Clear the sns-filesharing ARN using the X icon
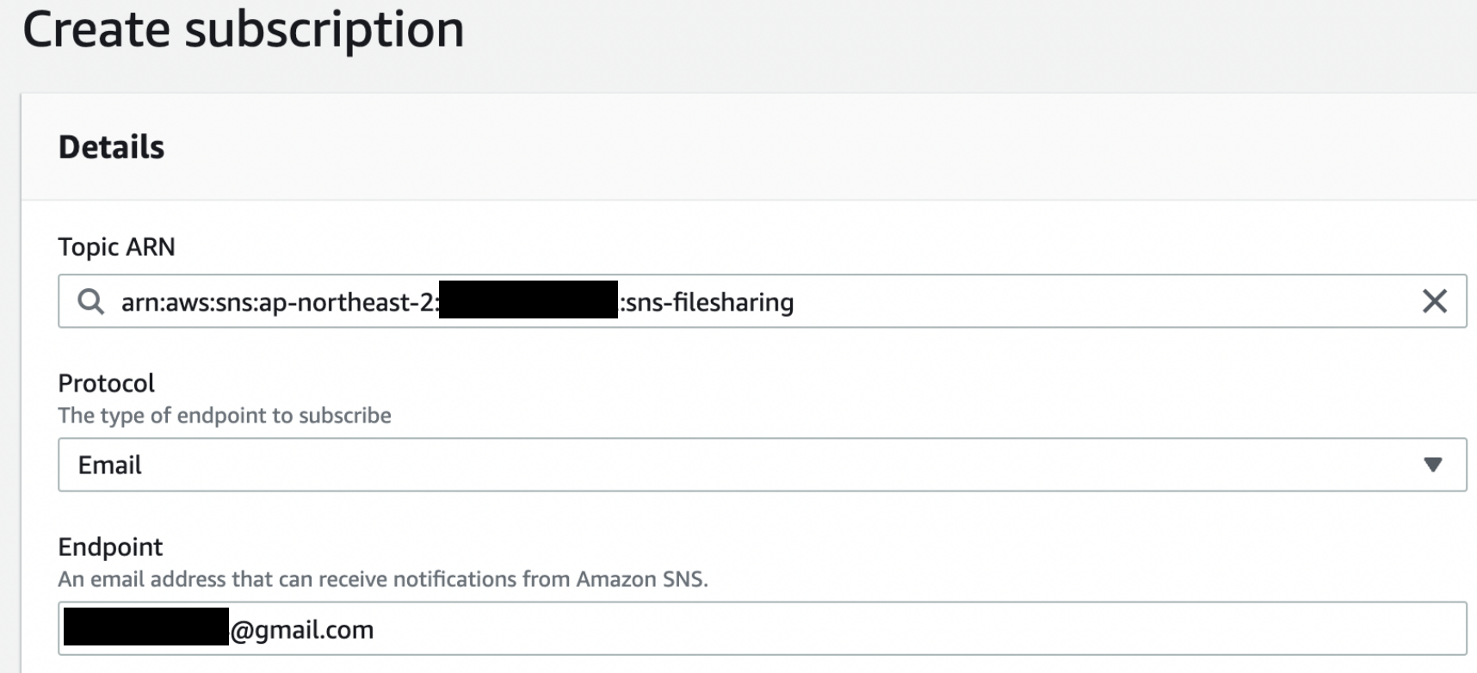 [1434, 301]
